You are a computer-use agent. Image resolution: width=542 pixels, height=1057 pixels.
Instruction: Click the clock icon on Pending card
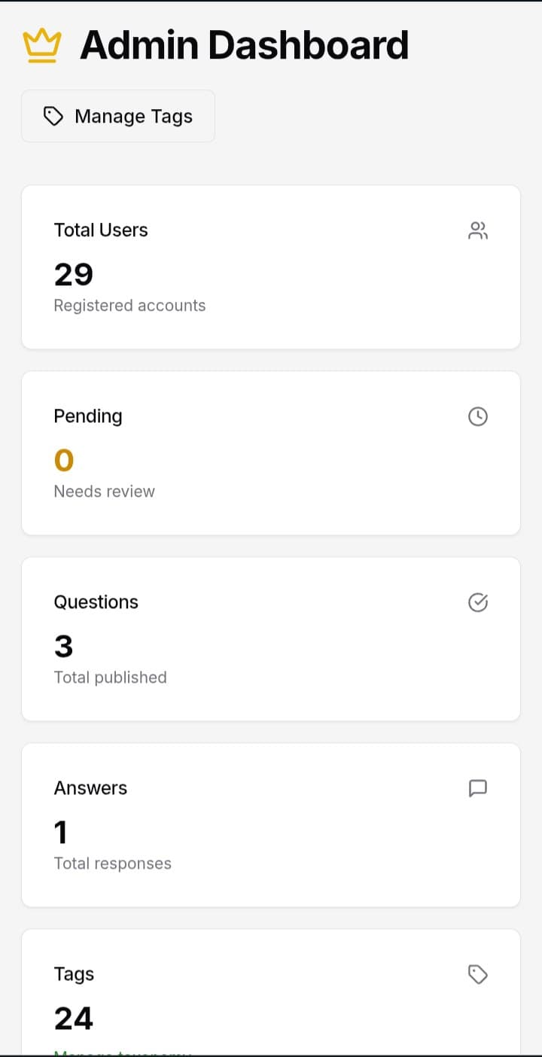tap(478, 416)
